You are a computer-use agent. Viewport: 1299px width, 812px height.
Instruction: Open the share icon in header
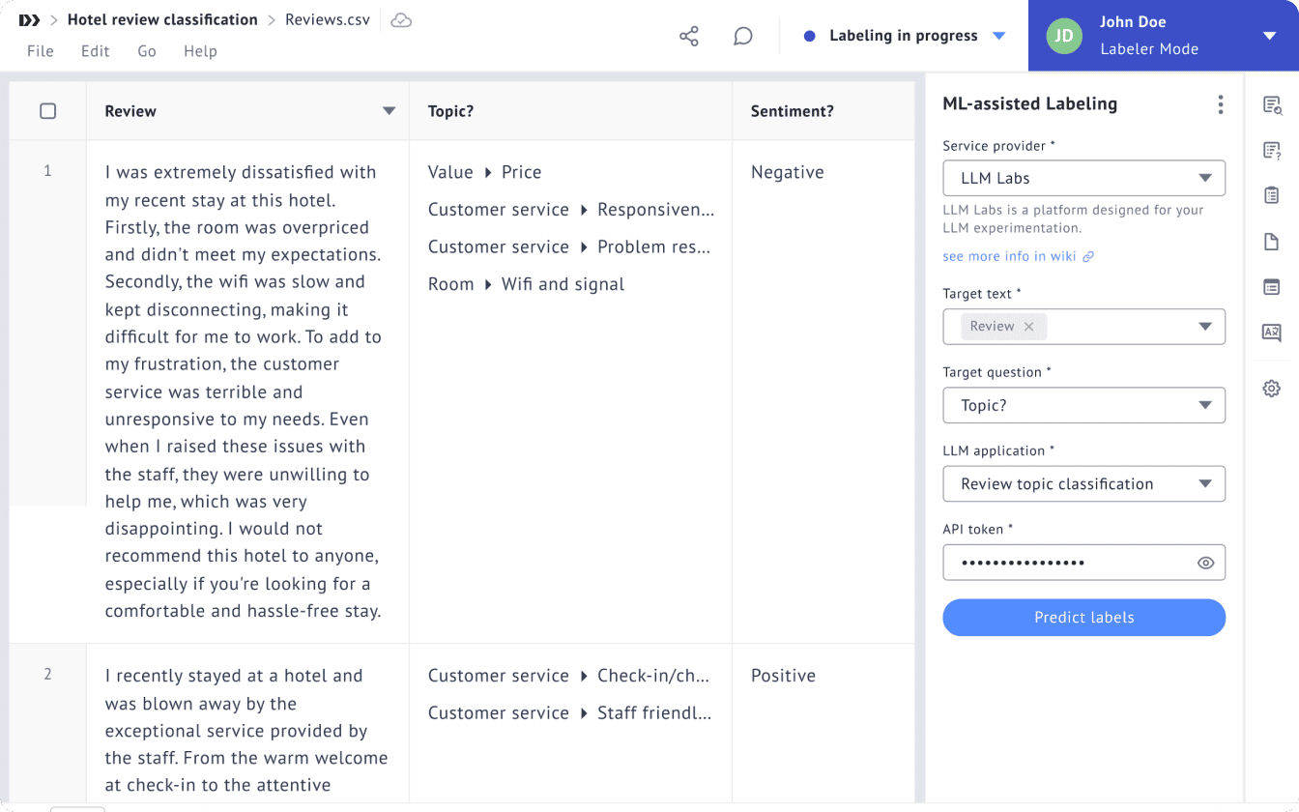coord(689,37)
